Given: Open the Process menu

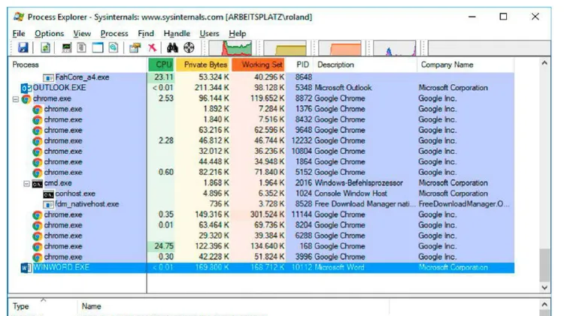Looking at the screenshot, I should pos(114,33).
